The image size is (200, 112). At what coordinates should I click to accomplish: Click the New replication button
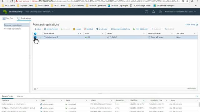[x=37, y=29]
